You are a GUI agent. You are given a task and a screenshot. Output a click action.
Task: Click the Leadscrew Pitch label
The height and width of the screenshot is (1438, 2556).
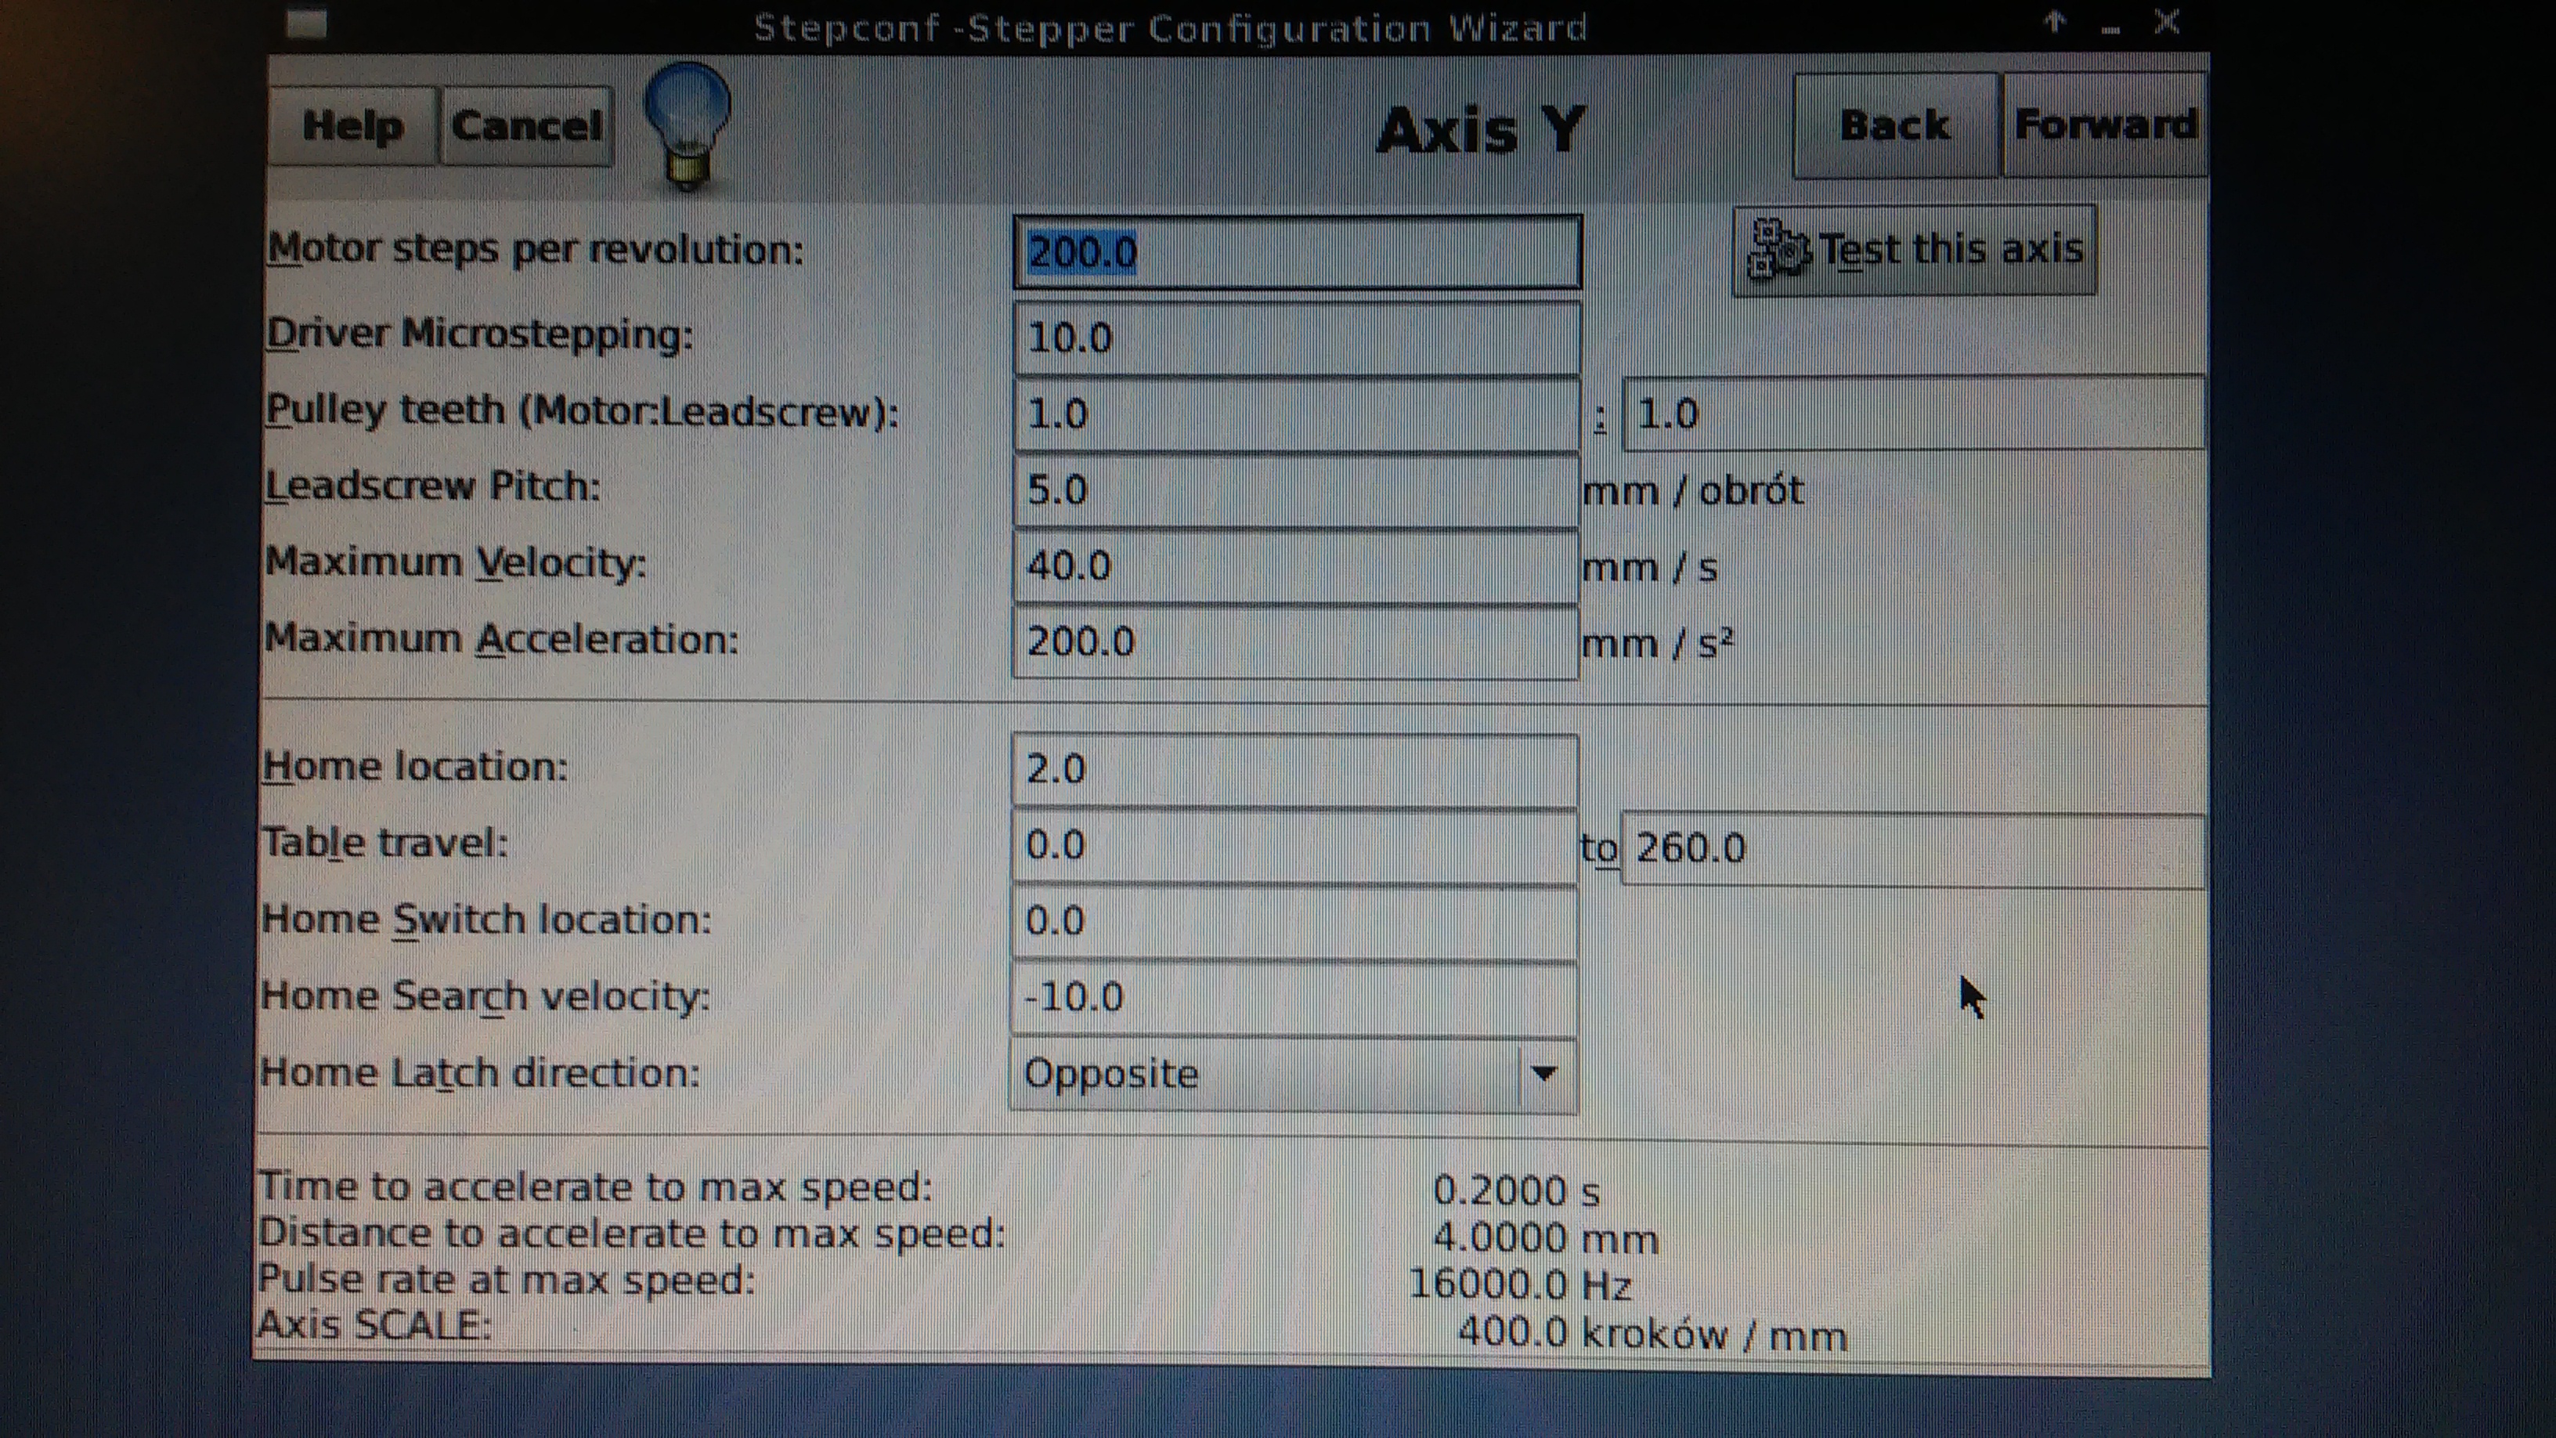point(432,486)
